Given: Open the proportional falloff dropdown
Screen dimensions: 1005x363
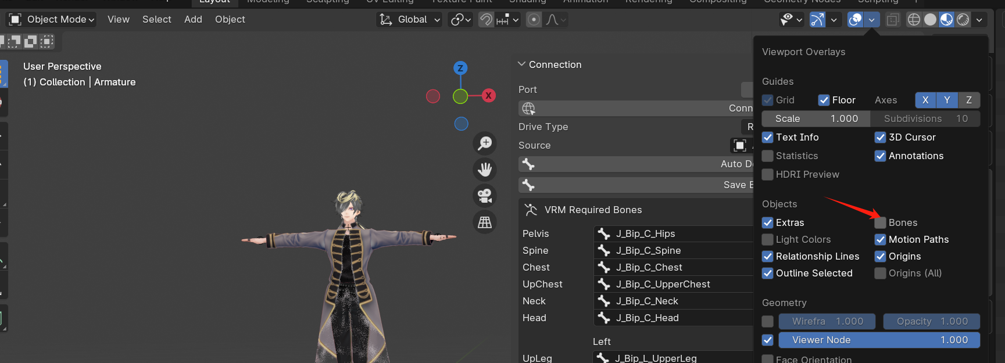Looking at the screenshot, I should point(556,20).
